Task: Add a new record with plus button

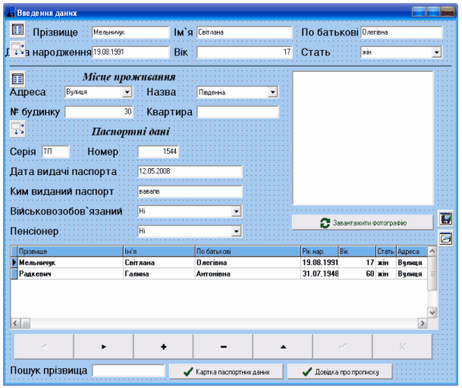Action: pyautogui.click(x=163, y=346)
